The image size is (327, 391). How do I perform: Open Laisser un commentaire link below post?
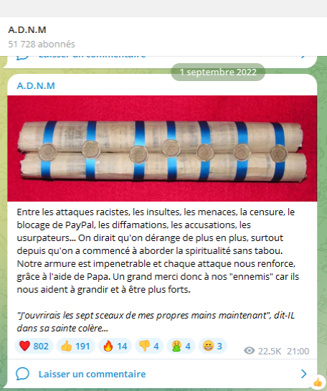pyautogui.click(x=92, y=374)
